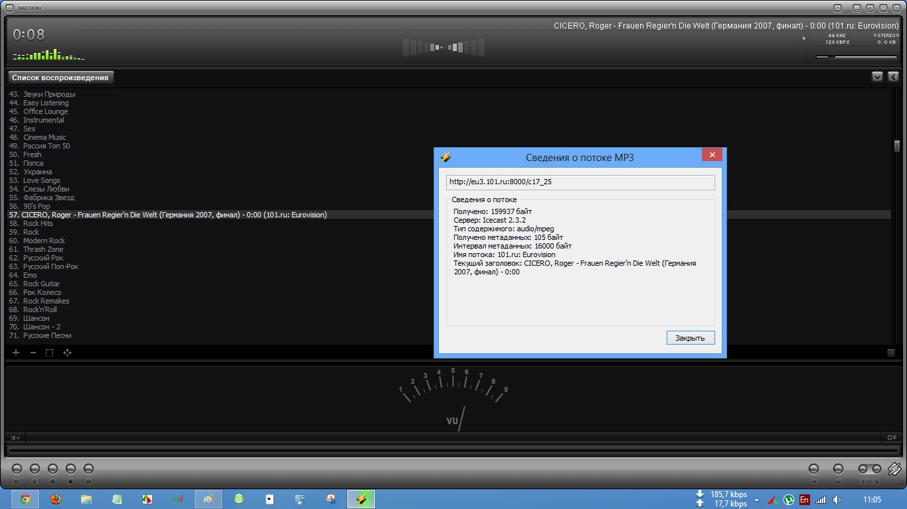Toggle the equalizer button in bottom-right controls

point(838,469)
